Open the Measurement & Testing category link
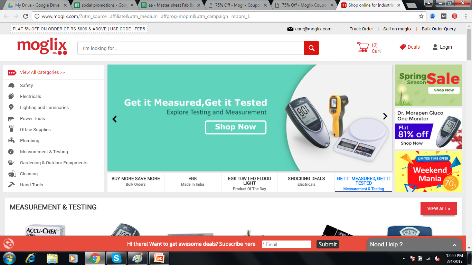Screen dimensions: 472x265 (44, 151)
